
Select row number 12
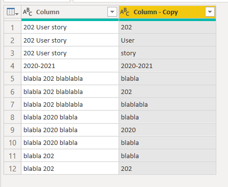coord(13,168)
